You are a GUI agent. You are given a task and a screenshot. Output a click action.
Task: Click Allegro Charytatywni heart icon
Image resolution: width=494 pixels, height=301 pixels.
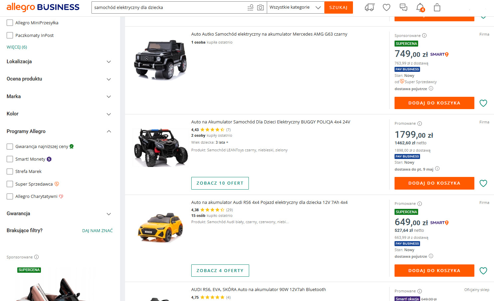click(61, 197)
